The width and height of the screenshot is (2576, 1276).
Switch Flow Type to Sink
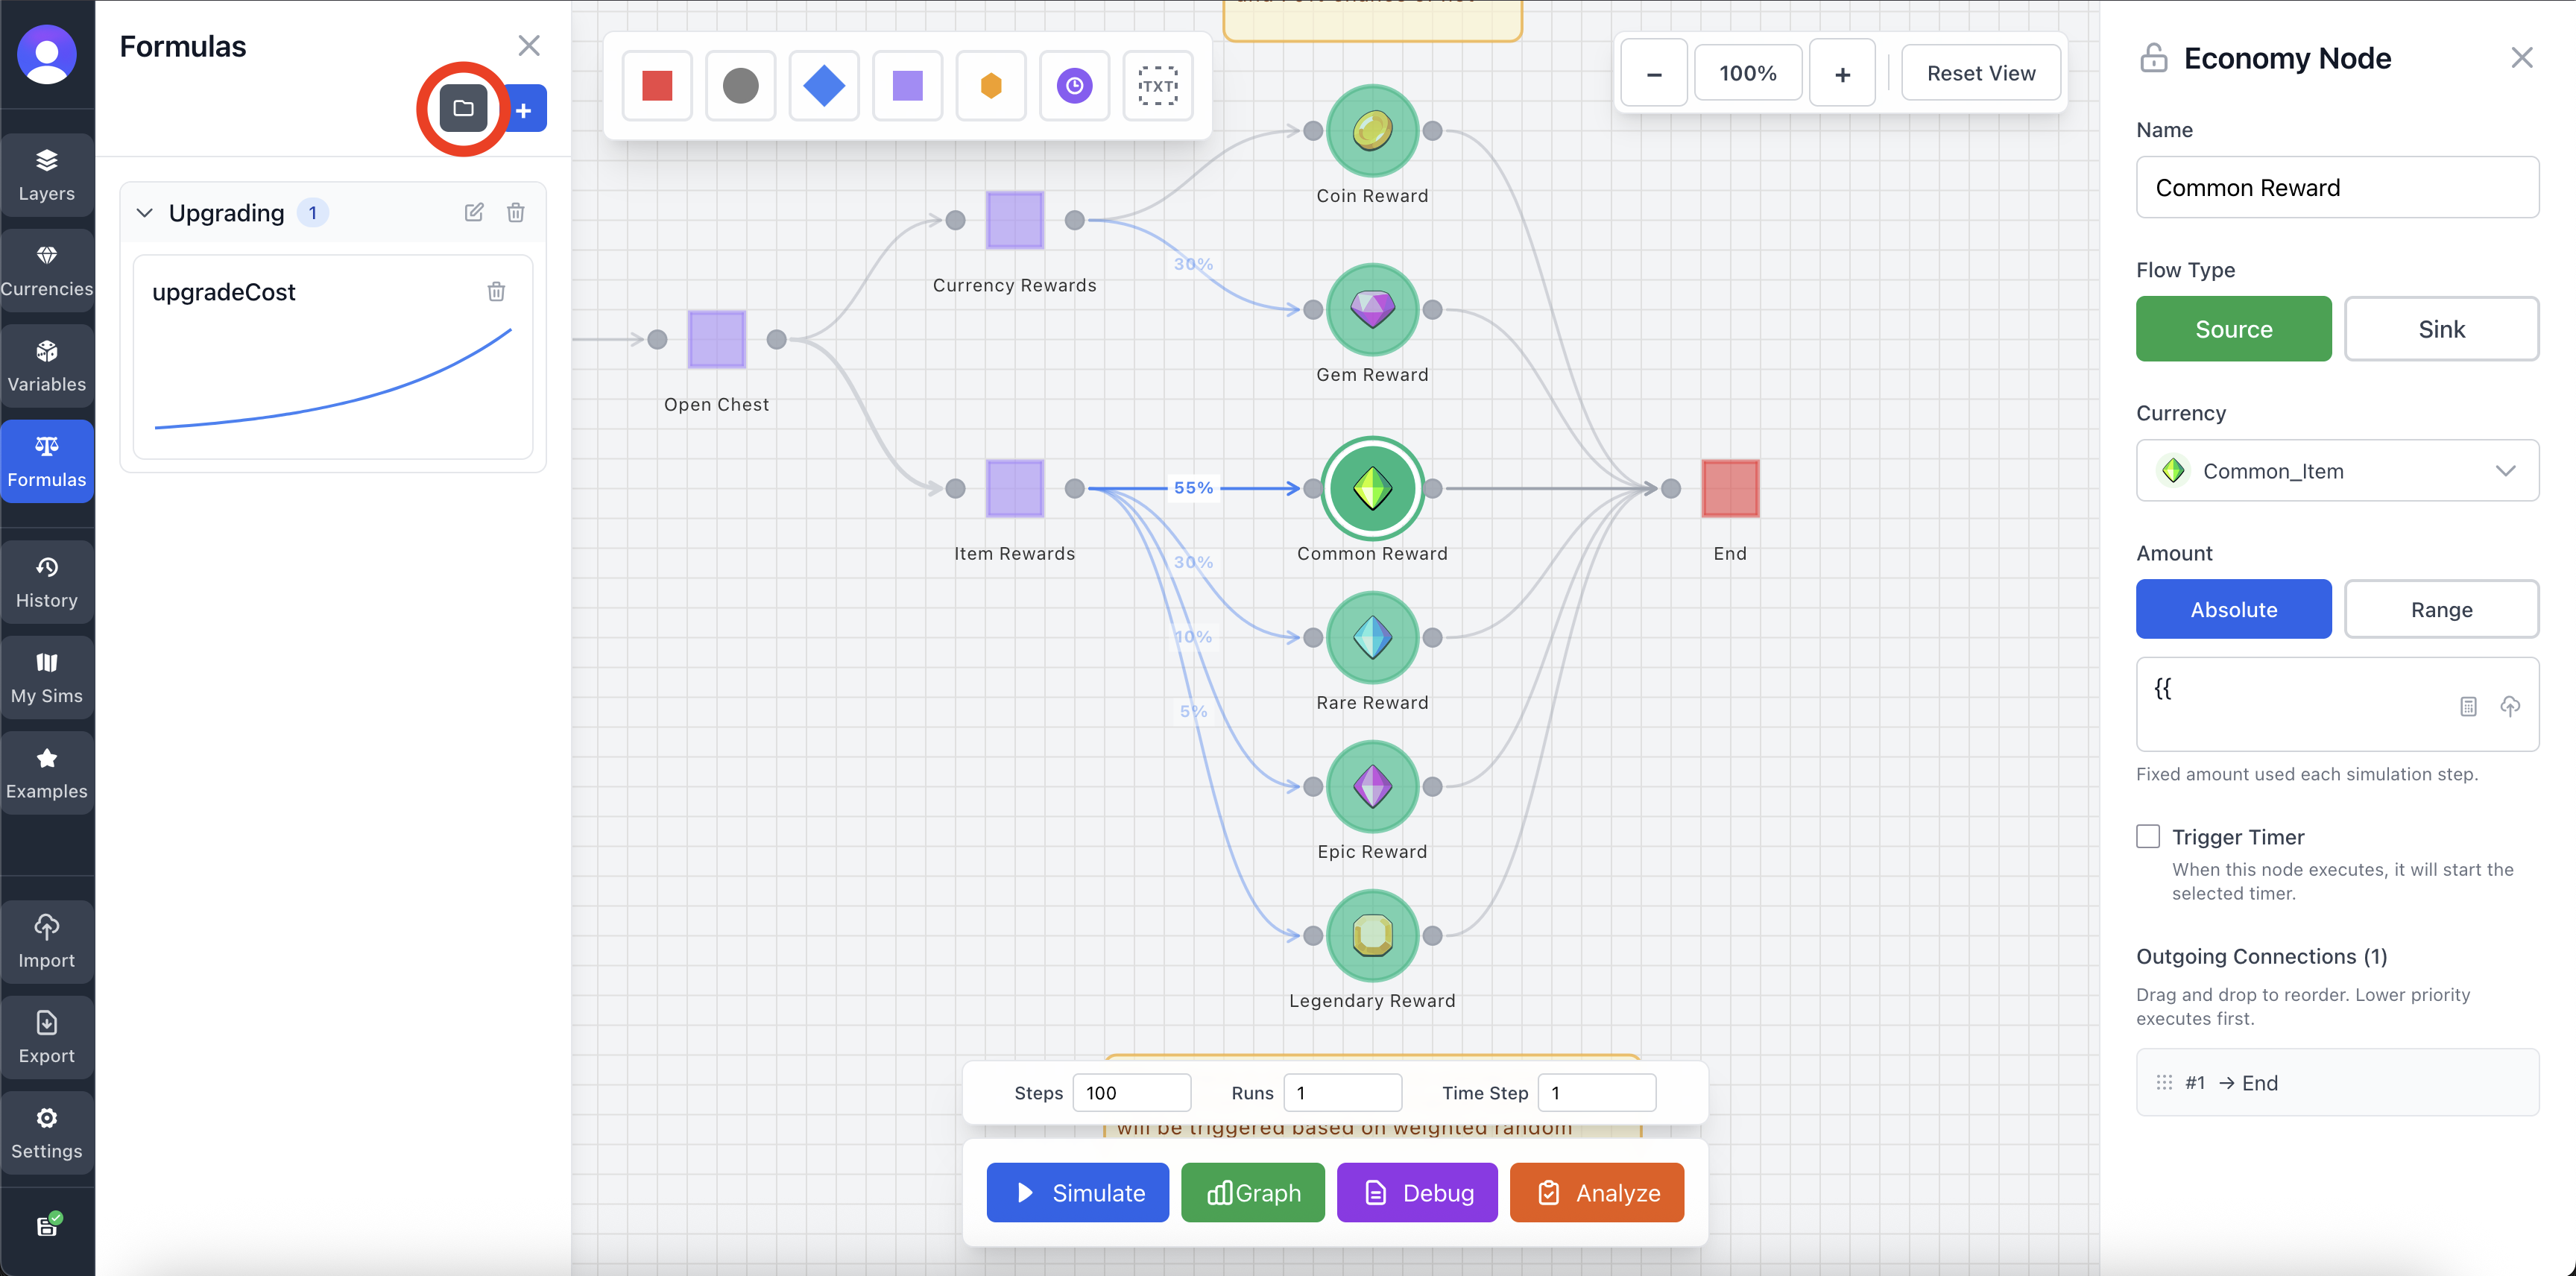(2440, 329)
